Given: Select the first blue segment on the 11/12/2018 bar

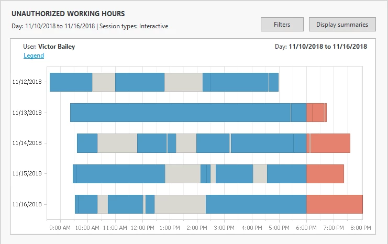Looking at the screenshot, I should (71, 82).
